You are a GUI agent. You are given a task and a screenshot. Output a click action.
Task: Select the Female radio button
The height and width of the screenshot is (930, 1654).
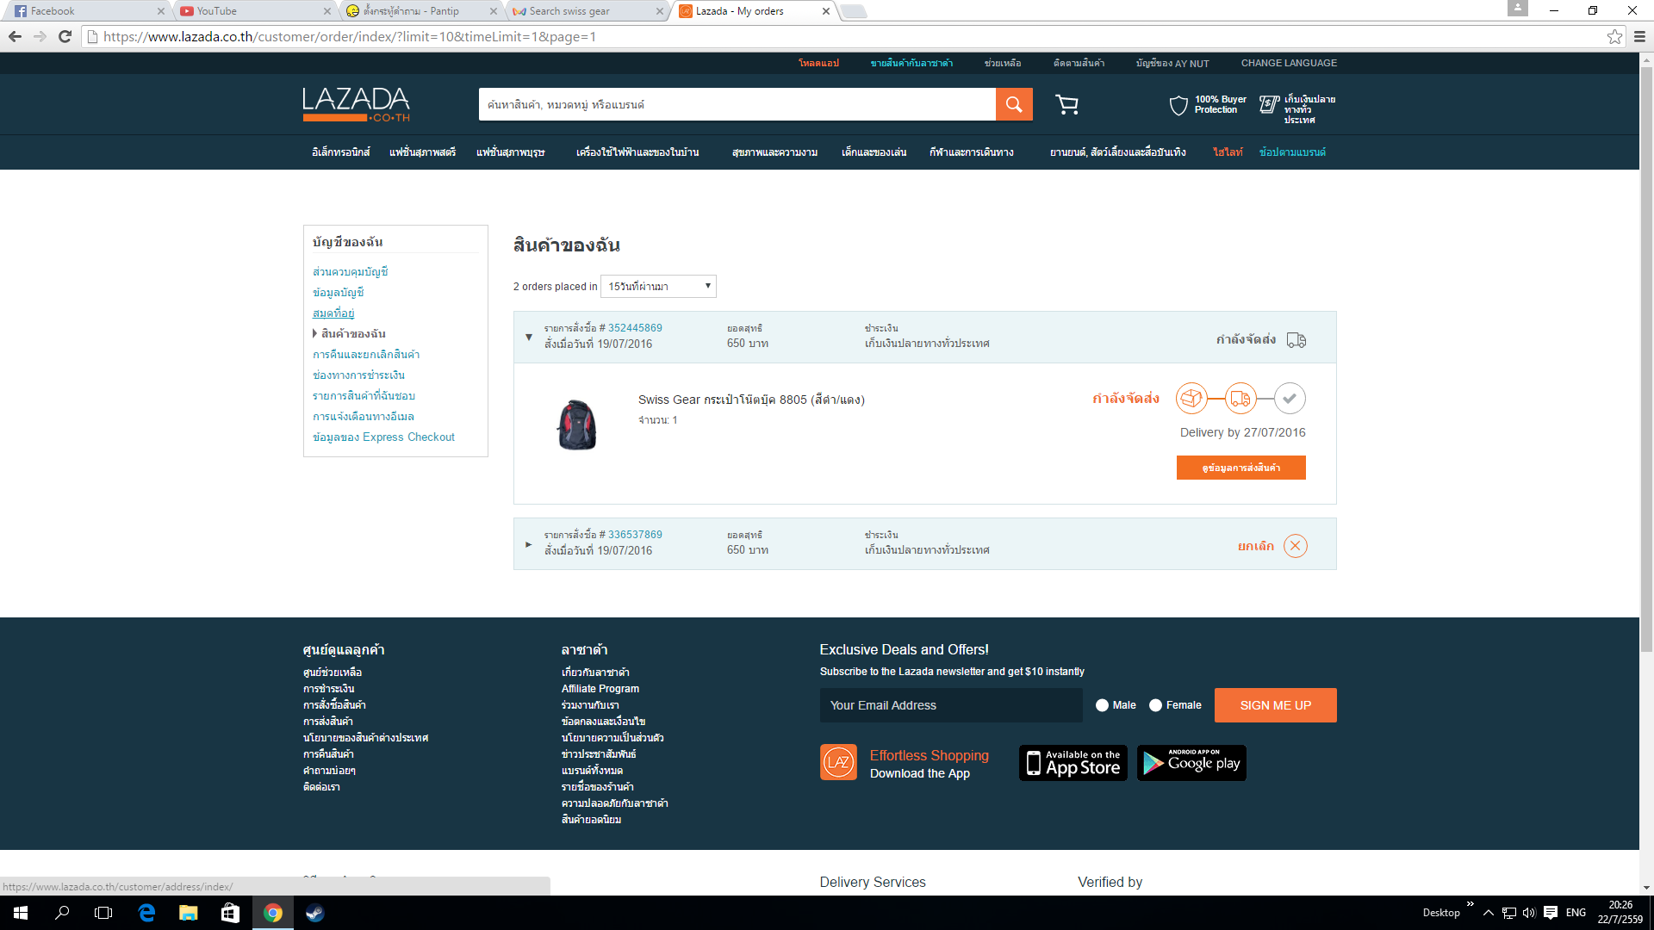[1155, 705]
